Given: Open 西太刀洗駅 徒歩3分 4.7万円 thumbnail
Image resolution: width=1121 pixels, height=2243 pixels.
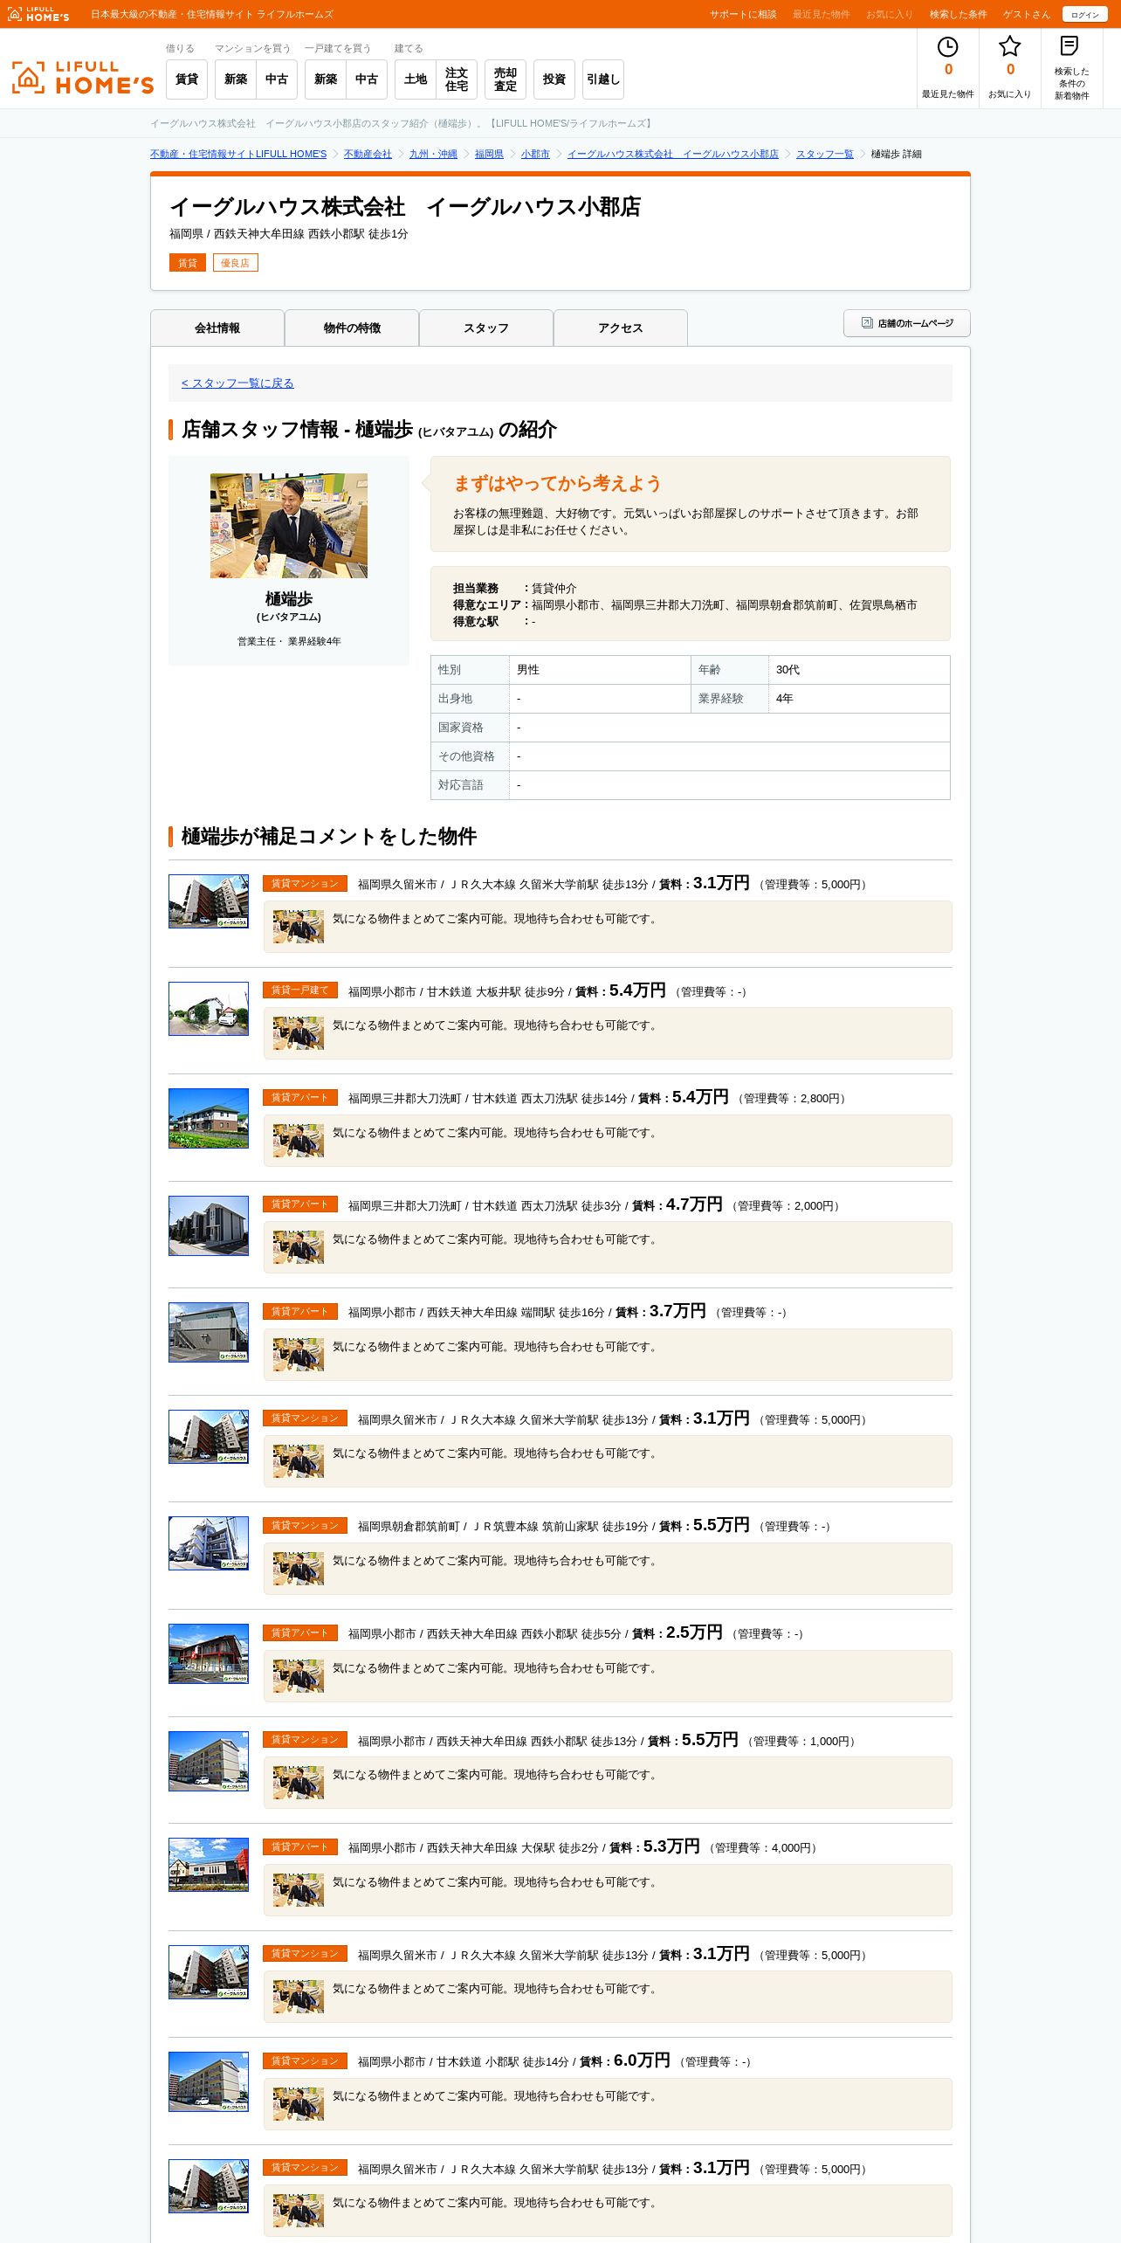Looking at the screenshot, I should click(x=209, y=1225).
